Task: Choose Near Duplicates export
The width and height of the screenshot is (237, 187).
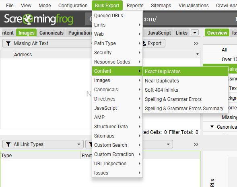Action: click(x=185, y=81)
